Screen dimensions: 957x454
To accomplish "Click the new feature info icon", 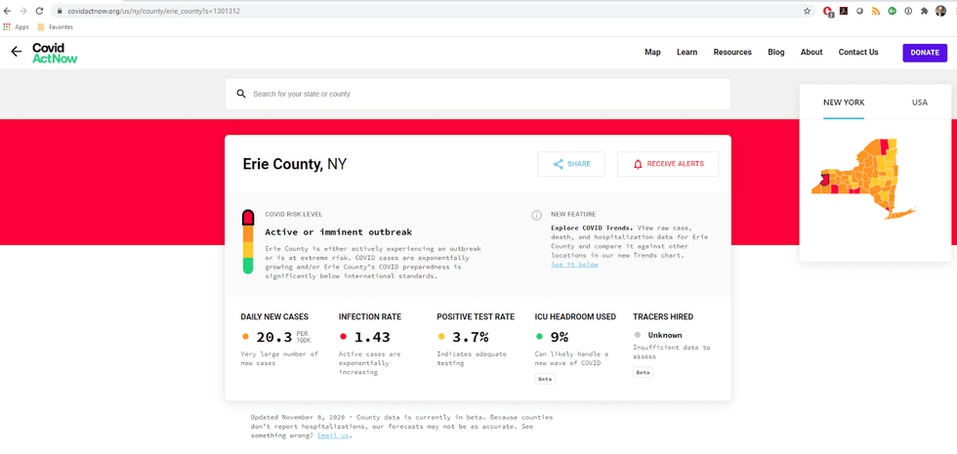I will pyautogui.click(x=536, y=215).
